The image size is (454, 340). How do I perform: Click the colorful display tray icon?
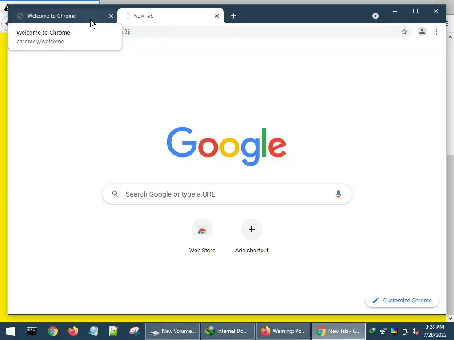(x=394, y=331)
